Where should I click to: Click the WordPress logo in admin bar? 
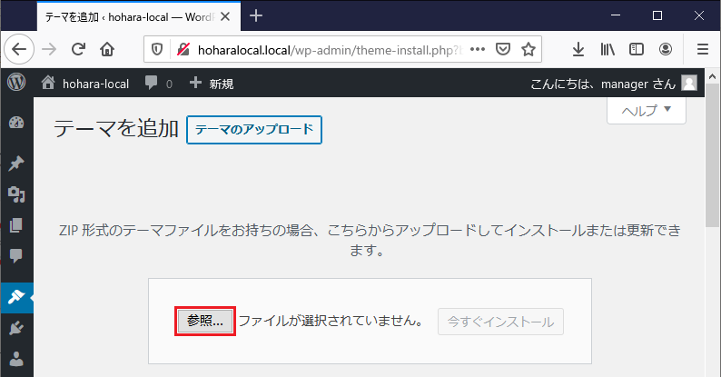pyautogui.click(x=15, y=83)
